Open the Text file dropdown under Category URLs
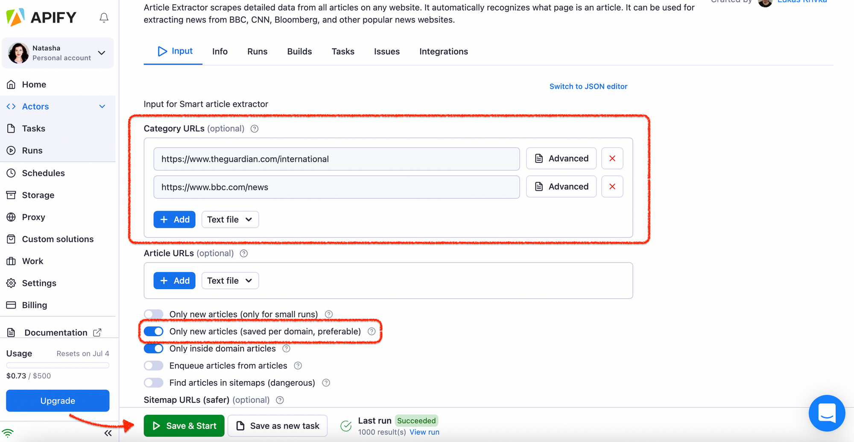Viewport: 854px width, 442px height. [230, 219]
